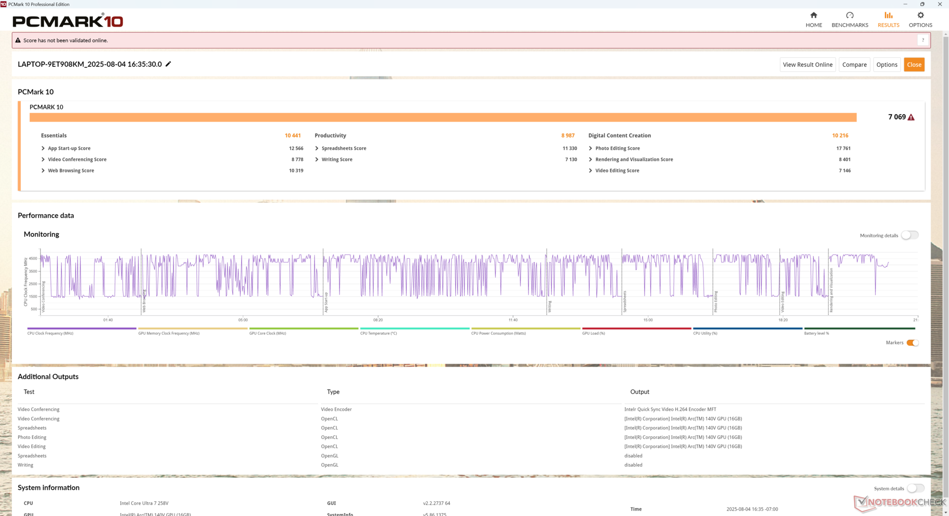
Task: Go to the OPTIONS tab
Action: click(920, 20)
